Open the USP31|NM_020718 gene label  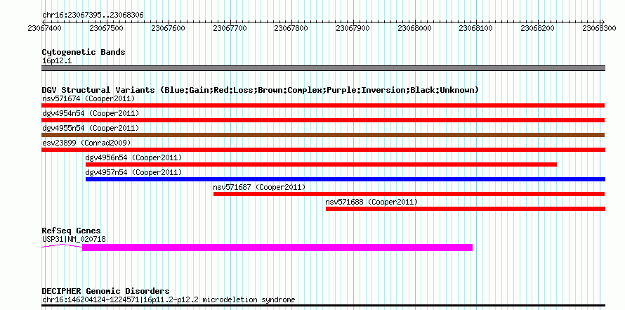[74, 240]
